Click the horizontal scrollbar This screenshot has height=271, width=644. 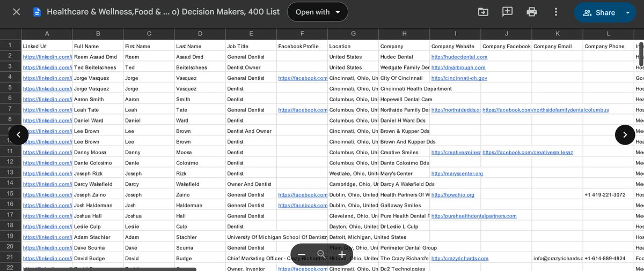(x=109, y=269)
